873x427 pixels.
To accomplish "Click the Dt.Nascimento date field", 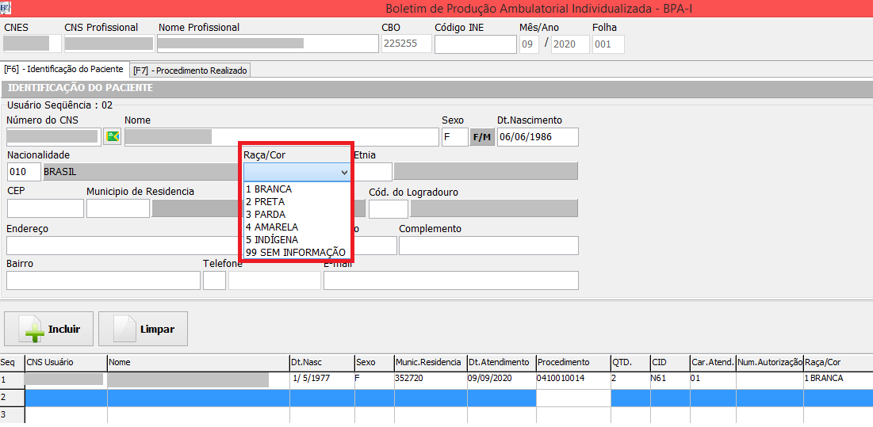I will pos(537,137).
